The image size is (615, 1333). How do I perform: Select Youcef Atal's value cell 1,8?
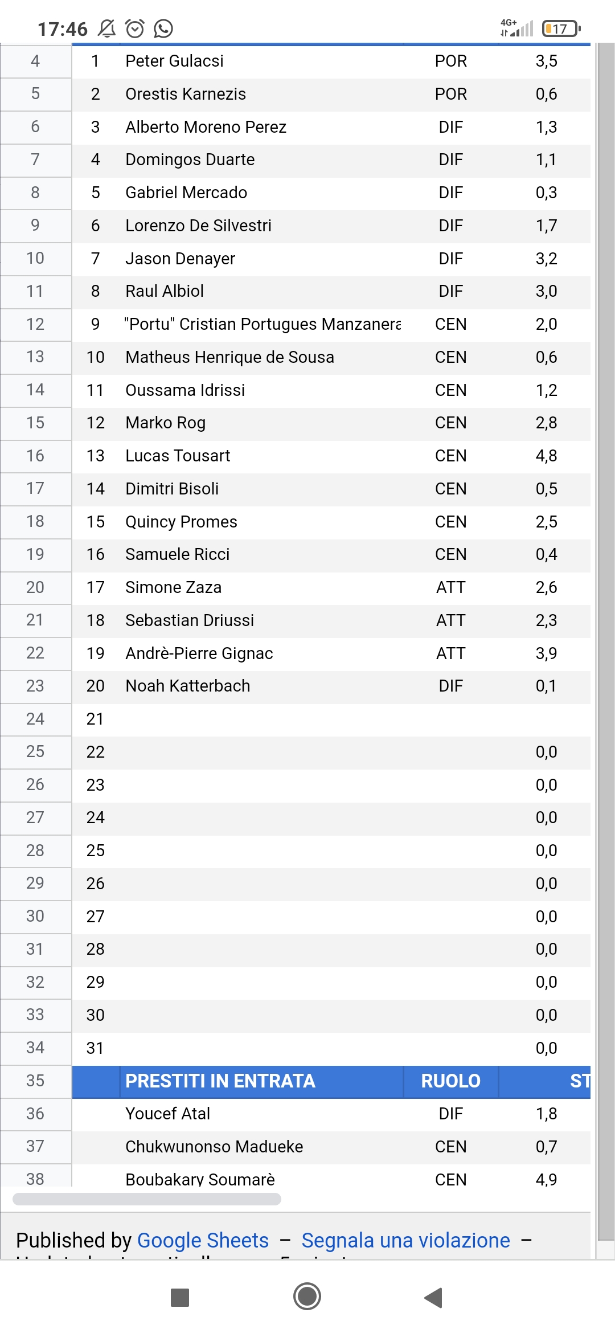click(546, 1114)
